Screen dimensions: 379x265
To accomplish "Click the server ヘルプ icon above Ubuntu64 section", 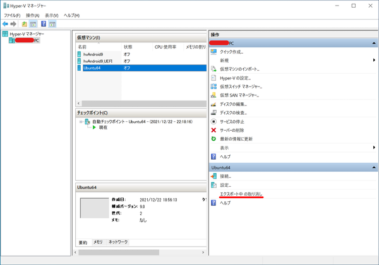I will 214,156.
